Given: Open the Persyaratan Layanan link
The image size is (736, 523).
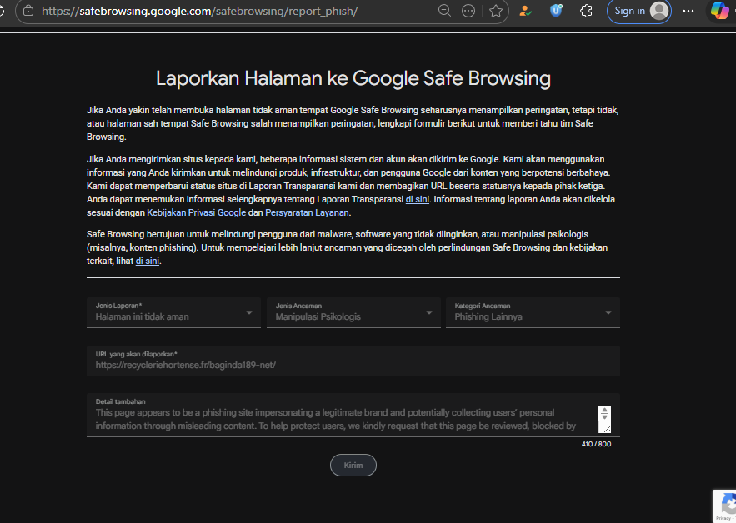Looking at the screenshot, I should coord(307,212).
